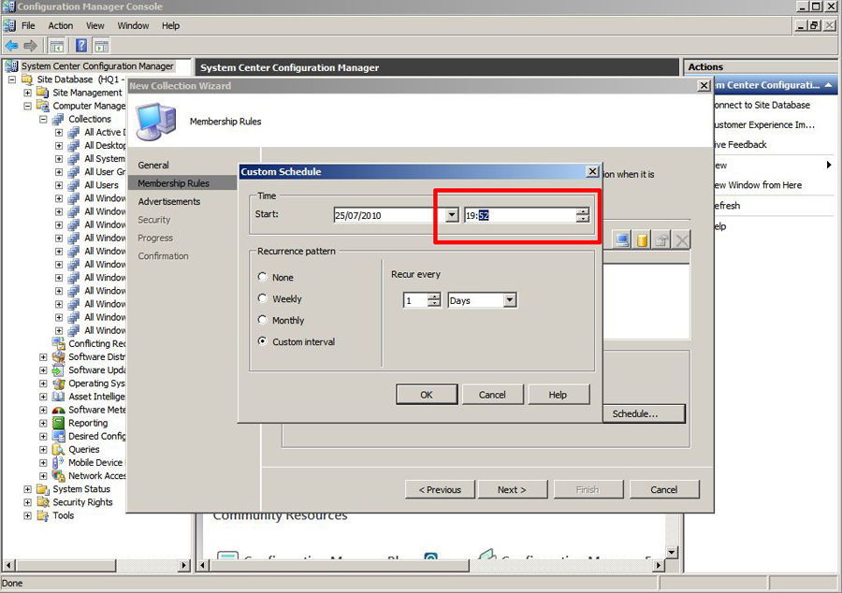Click the blue Help question-mark toolbar icon

(81, 46)
